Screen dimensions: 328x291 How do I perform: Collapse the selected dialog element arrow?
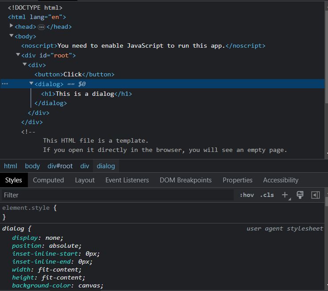click(x=31, y=83)
